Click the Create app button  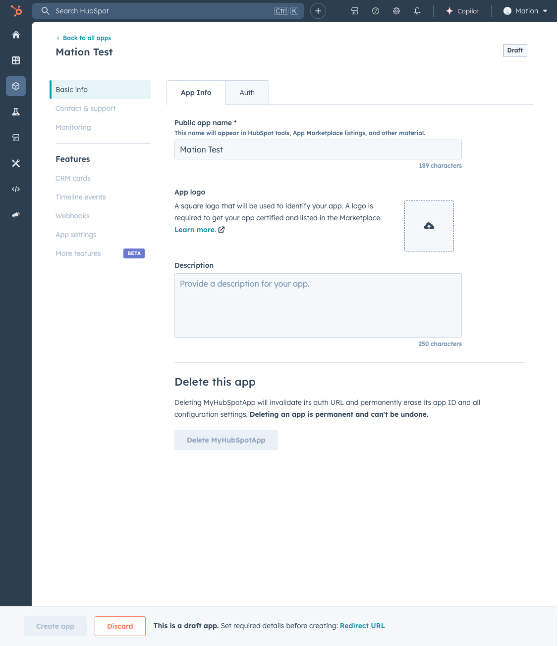point(55,626)
